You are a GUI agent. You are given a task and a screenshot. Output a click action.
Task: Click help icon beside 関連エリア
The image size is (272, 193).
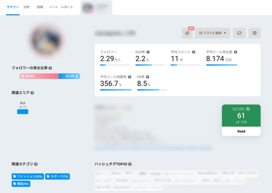tap(32, 93)
